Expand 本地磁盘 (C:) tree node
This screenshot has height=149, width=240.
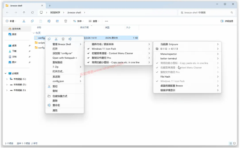(x=7, y=79)
